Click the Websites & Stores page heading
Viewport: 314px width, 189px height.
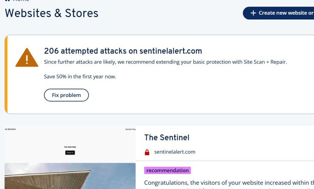(52, 13)
